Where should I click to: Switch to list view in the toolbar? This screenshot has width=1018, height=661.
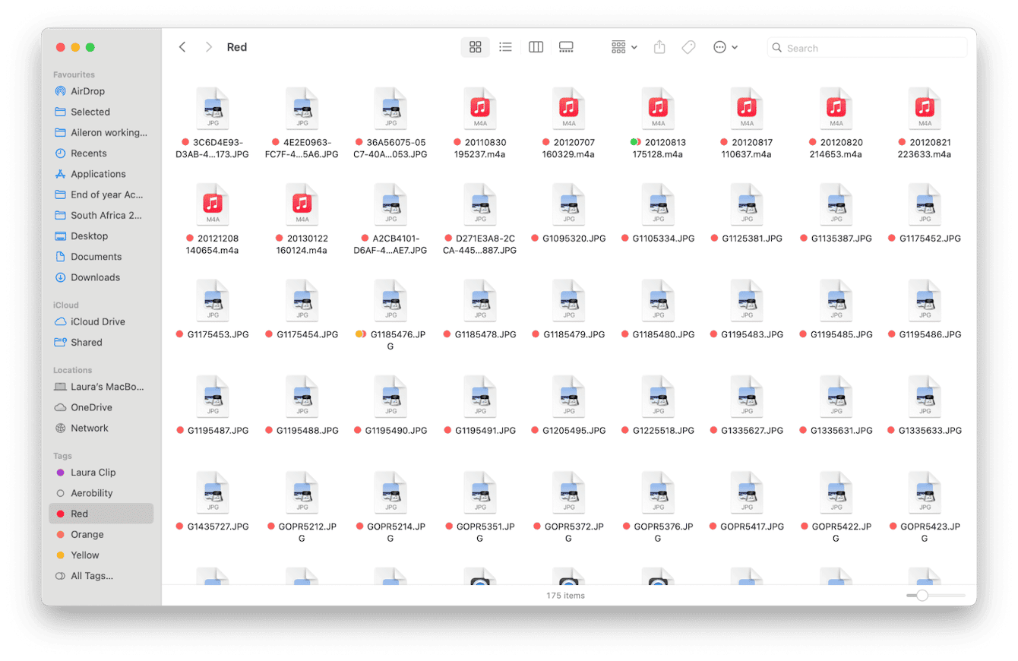click(505, 46)
